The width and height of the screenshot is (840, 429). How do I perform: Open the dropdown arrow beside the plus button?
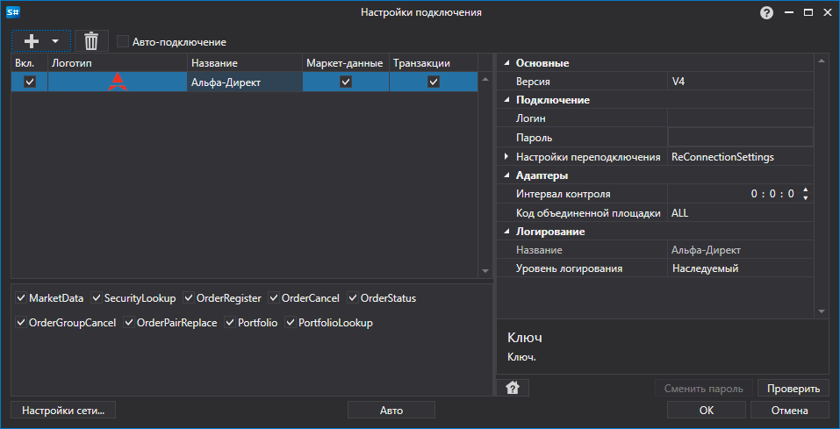point(55,40)
